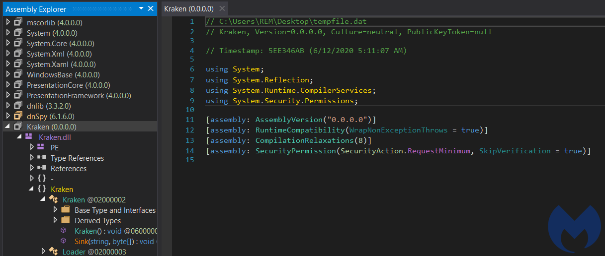Click SecurityPermission attribute in the code
Image resolution: width=605 pixels, height=256 pixels.
coord(296,151)
